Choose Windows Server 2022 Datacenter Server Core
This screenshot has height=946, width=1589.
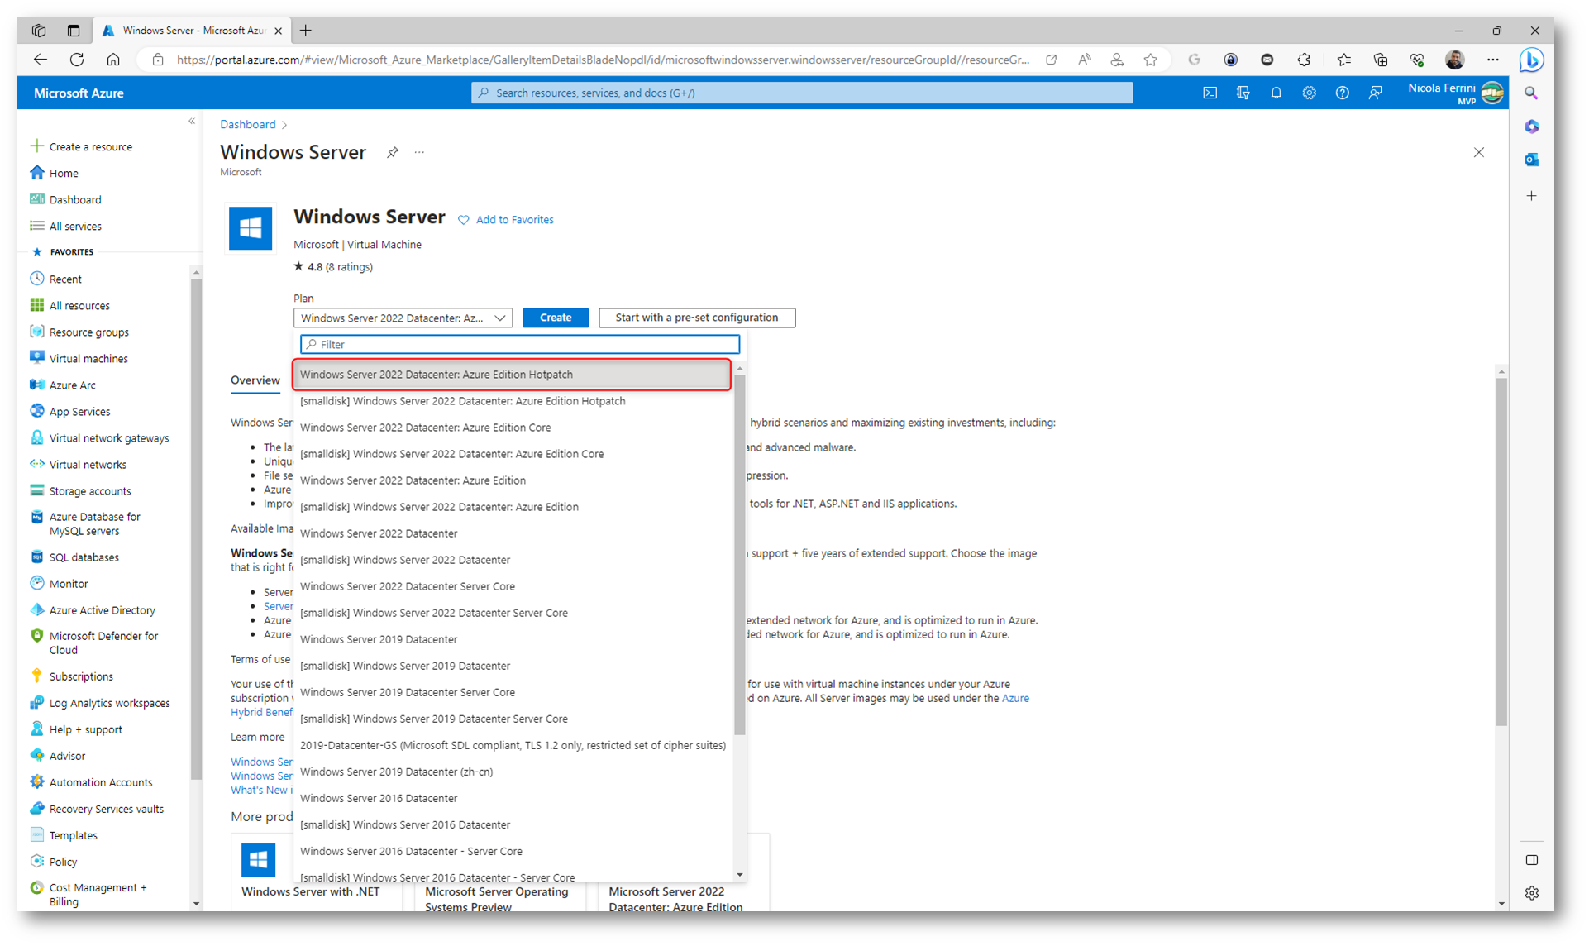tap(512, 586)
